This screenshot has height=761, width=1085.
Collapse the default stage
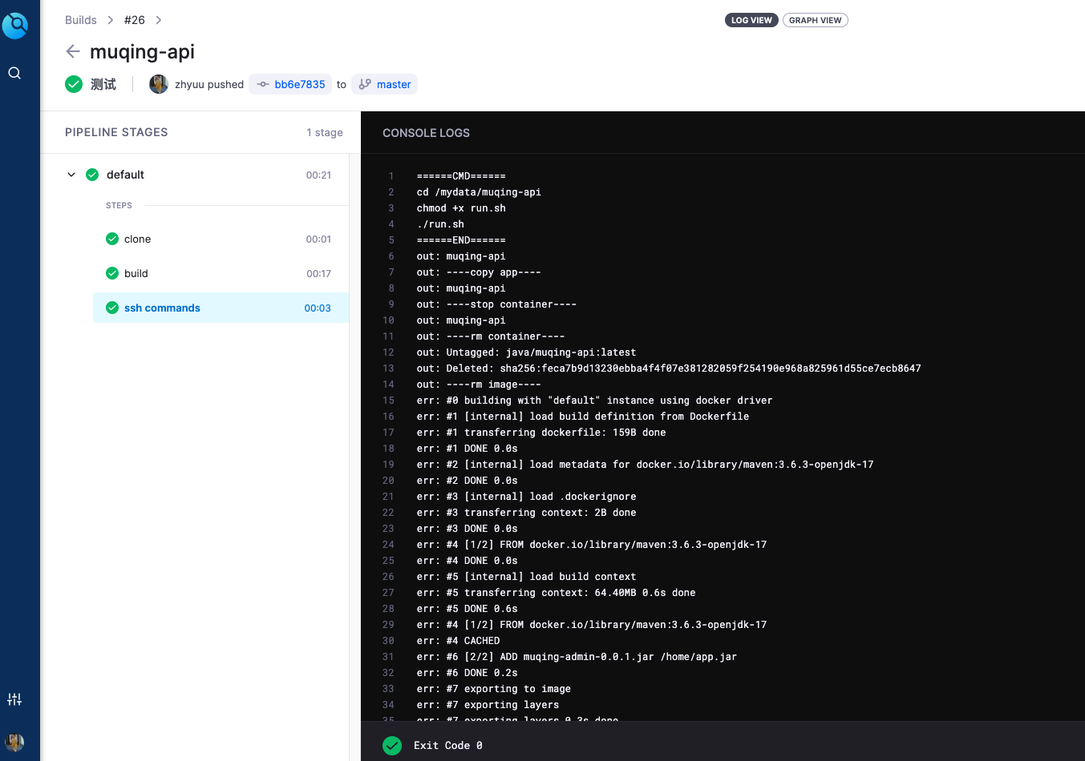click(71, 174)
